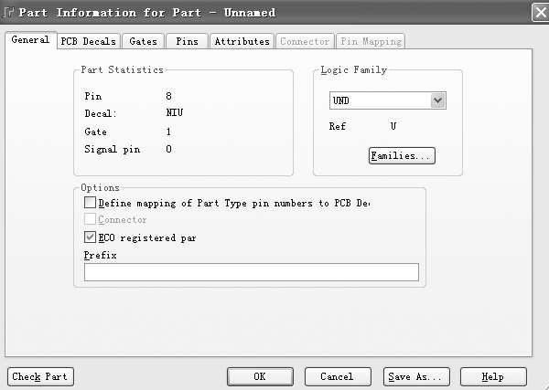Screen dimensions: 549x390
Task: Expand the Logic Family dropdown
Action: pos(437,100)
